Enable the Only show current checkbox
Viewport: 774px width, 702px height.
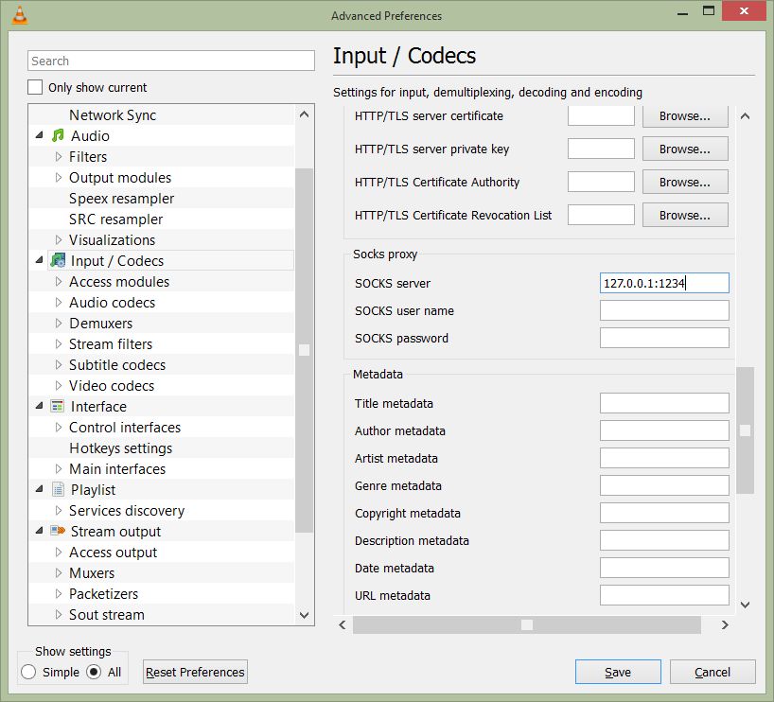(35, 87)
